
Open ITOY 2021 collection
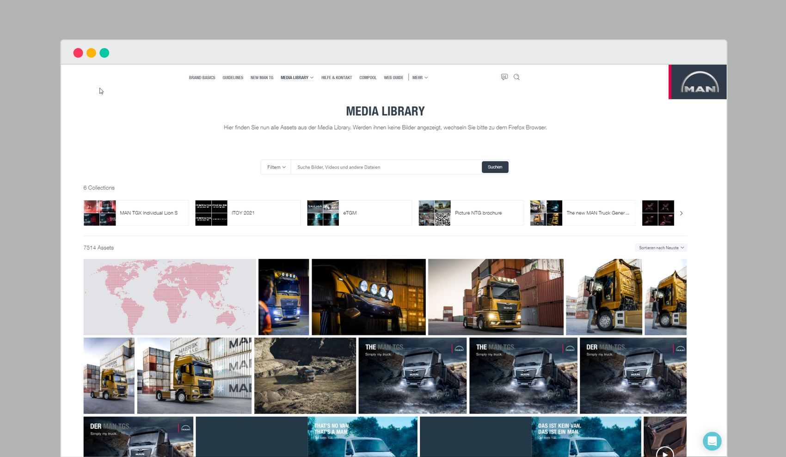point(248,213)
